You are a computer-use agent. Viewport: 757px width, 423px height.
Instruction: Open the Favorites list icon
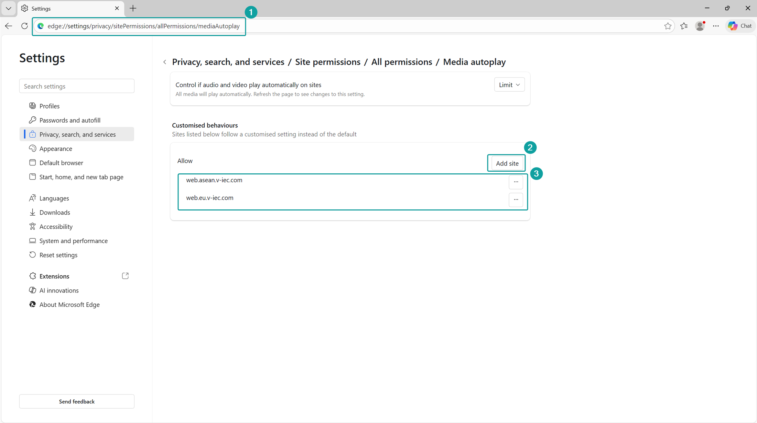(x=684, y=26)
